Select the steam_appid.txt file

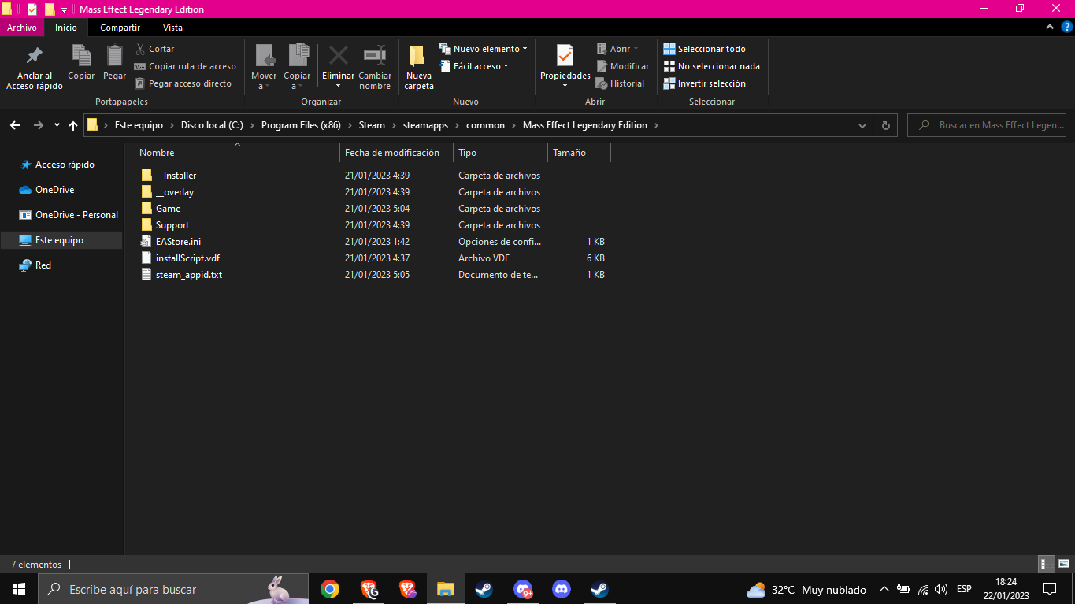click(181, 275)
